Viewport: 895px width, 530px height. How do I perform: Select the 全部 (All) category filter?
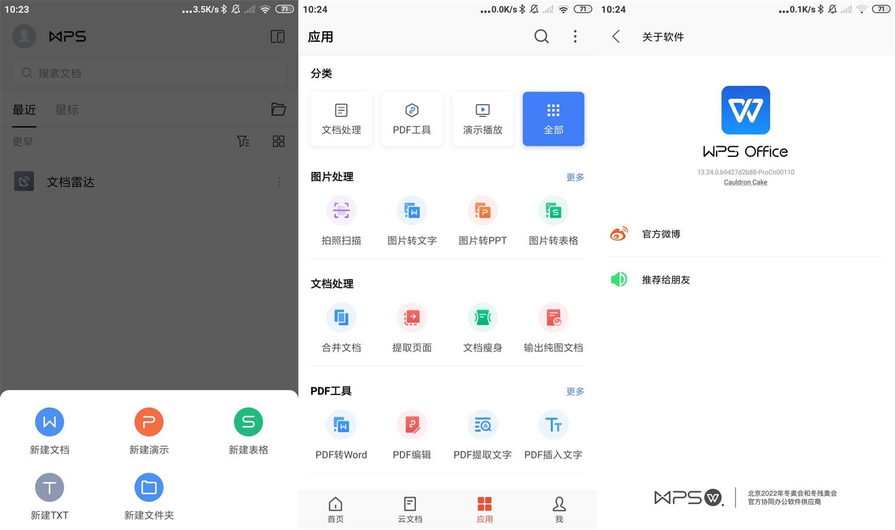(553, 118)
